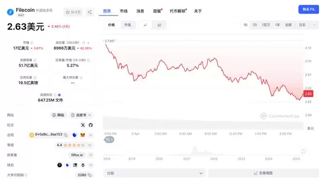Expand the contracts row chevron
This screenshot has height=179, width=321.
coord(90,135)
